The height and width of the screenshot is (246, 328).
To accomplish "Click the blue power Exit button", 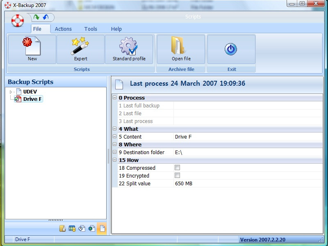I will [231, 49].
